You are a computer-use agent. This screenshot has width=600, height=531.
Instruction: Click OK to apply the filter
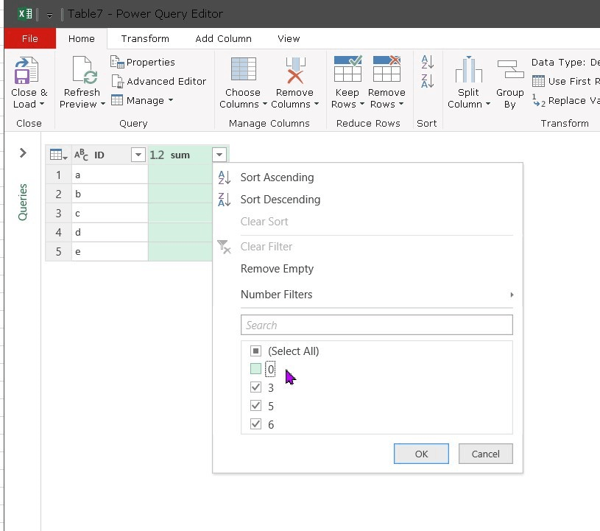tap(421, 454)
